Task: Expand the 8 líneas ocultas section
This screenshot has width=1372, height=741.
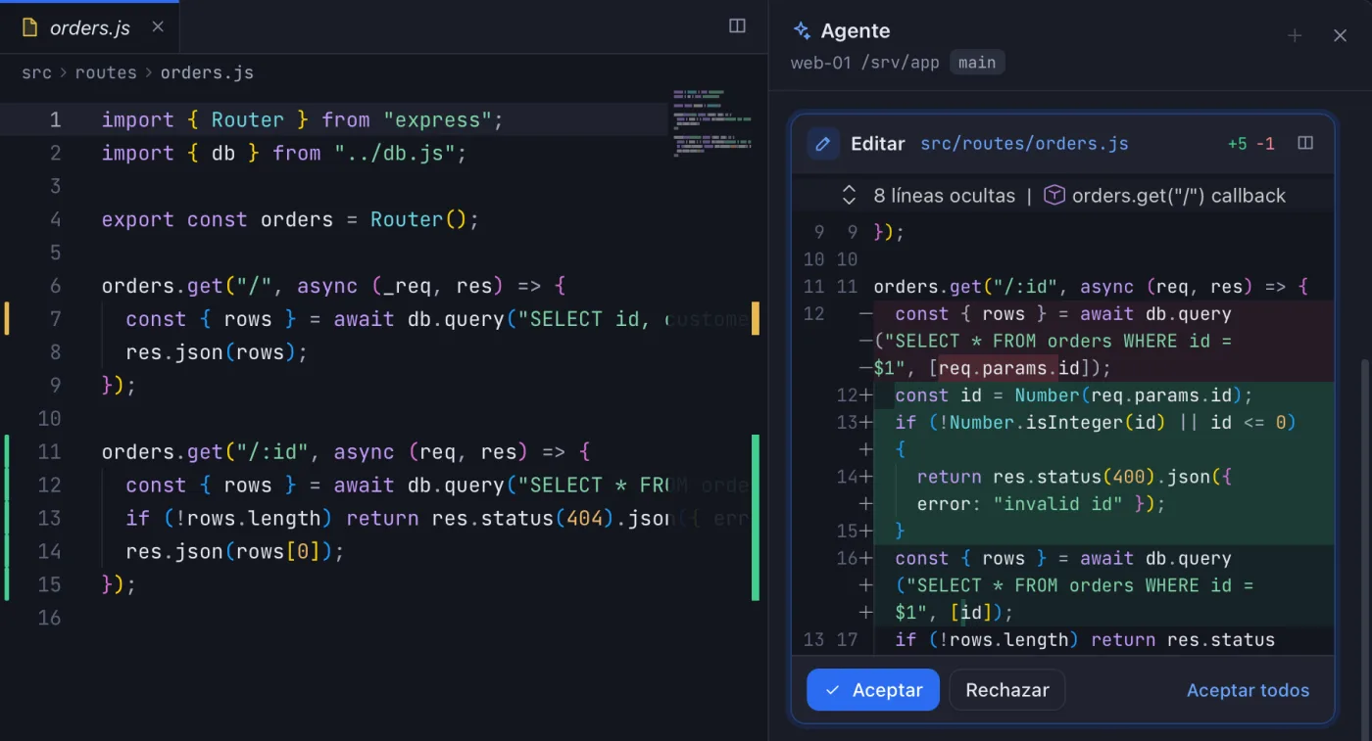Action: 850,195
